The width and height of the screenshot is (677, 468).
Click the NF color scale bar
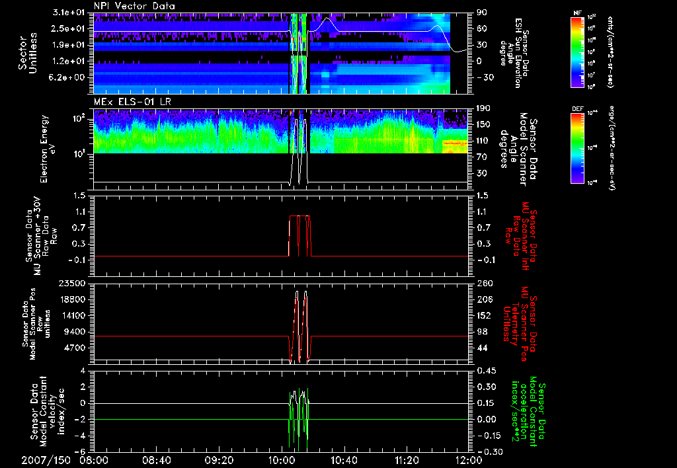click(577, 52)
